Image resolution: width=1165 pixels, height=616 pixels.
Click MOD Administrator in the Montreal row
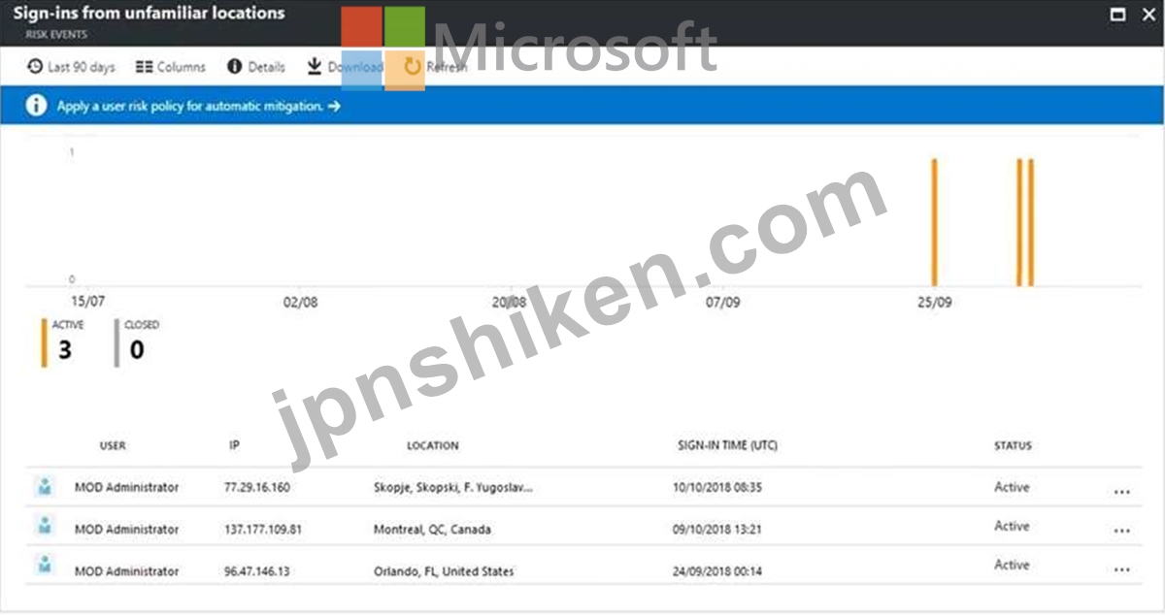click(x=126, y=530)
